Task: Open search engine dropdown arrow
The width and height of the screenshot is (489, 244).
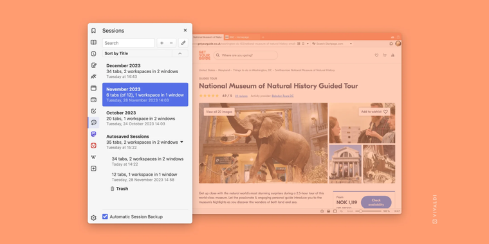Action: (351, 44)
